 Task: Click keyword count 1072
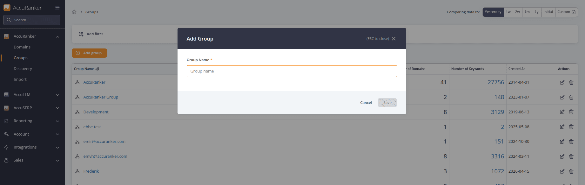pos(497,171)
